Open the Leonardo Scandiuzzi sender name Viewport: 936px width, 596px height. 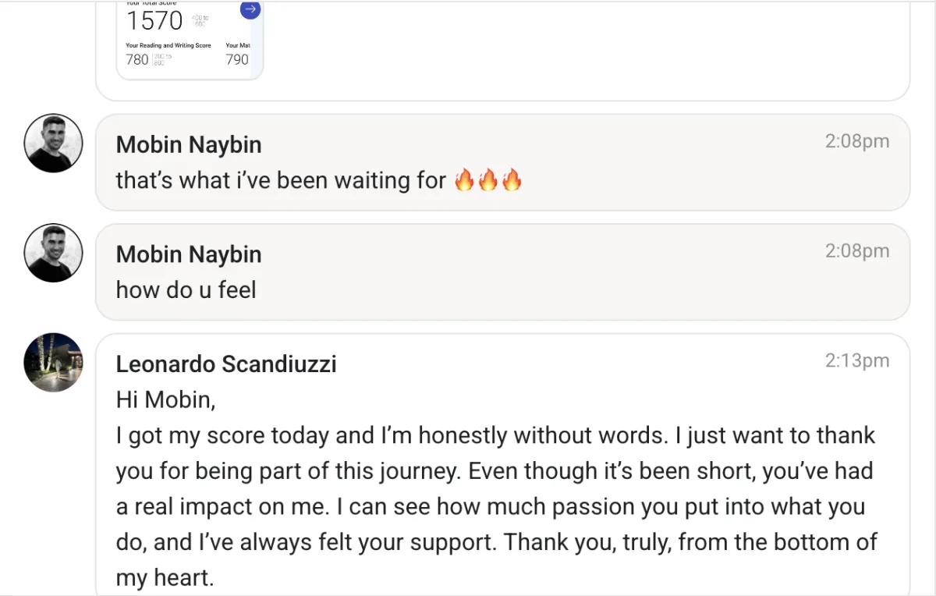click(x=226, y=364)
